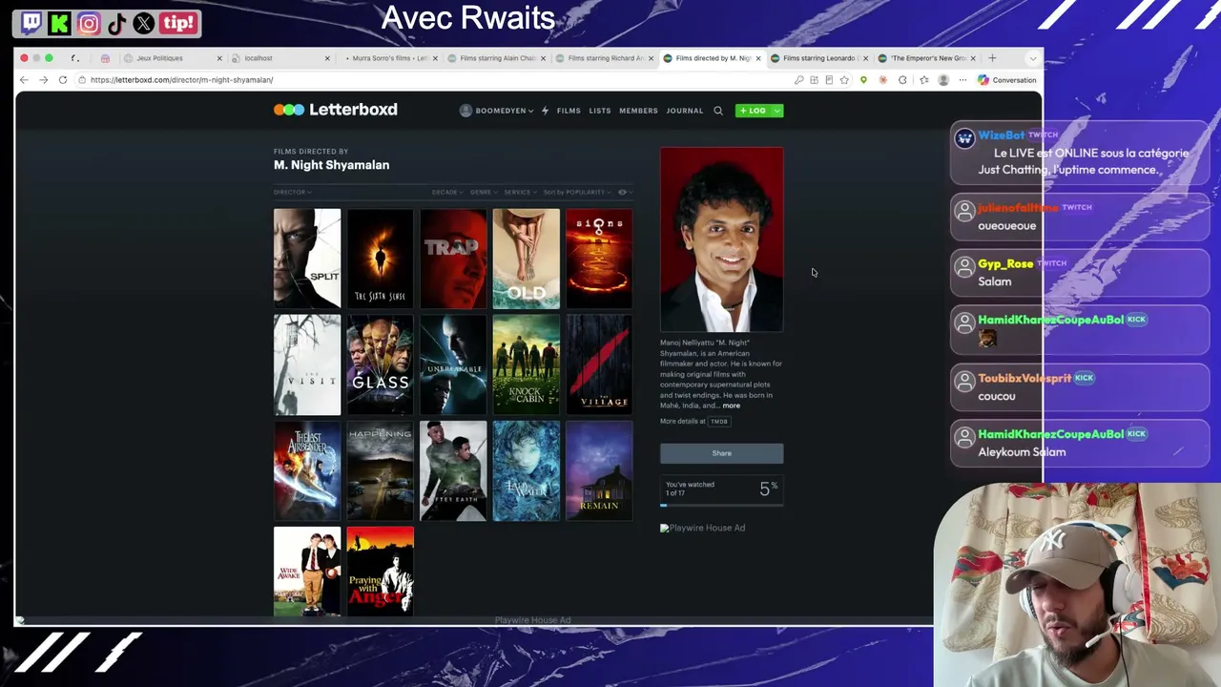Click the Share button
1221x687 pixels.
pos(721,453)
